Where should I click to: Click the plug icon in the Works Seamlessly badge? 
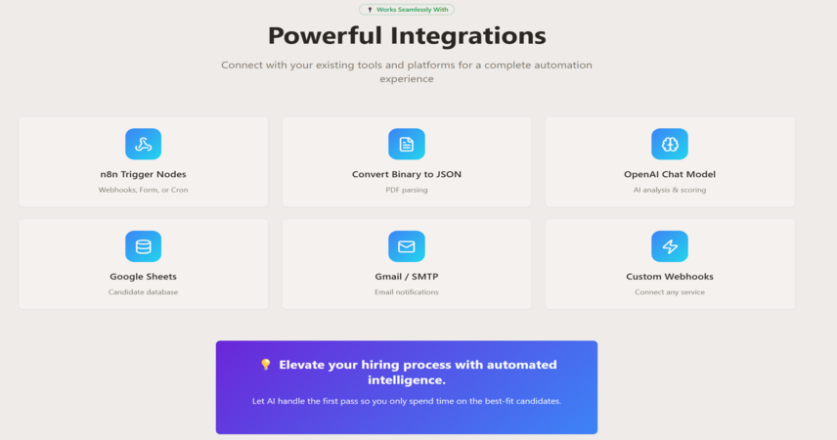click(x=370, y=10)
